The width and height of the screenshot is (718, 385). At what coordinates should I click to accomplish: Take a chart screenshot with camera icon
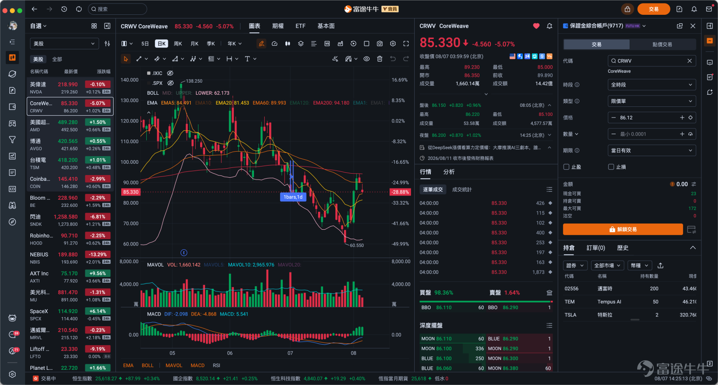[380, 44]
